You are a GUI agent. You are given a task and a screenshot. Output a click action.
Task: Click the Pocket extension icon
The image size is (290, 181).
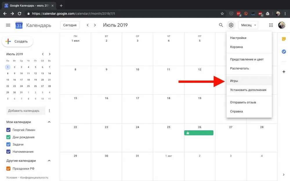tap(231, 14)
